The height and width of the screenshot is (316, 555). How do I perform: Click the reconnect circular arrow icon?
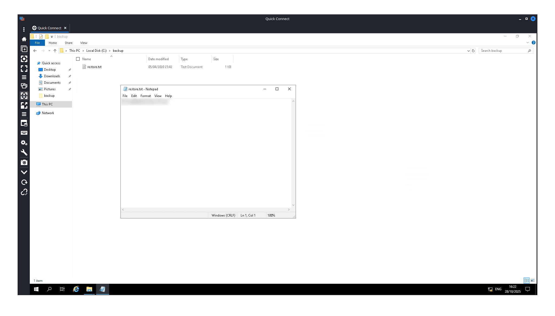pyautogui.click(x=24, y=182)
